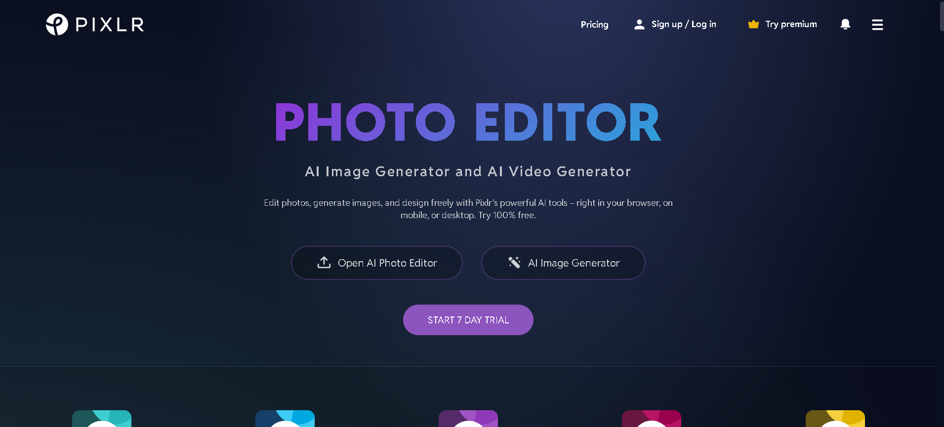Image resolution: width=944 pixels, height=427 pixels.
Task: Click the gold crown premium icon
Action: coord(753,24)
